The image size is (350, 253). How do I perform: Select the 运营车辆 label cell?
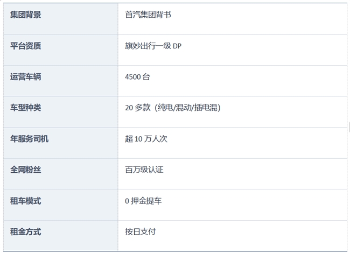[25, 76]
